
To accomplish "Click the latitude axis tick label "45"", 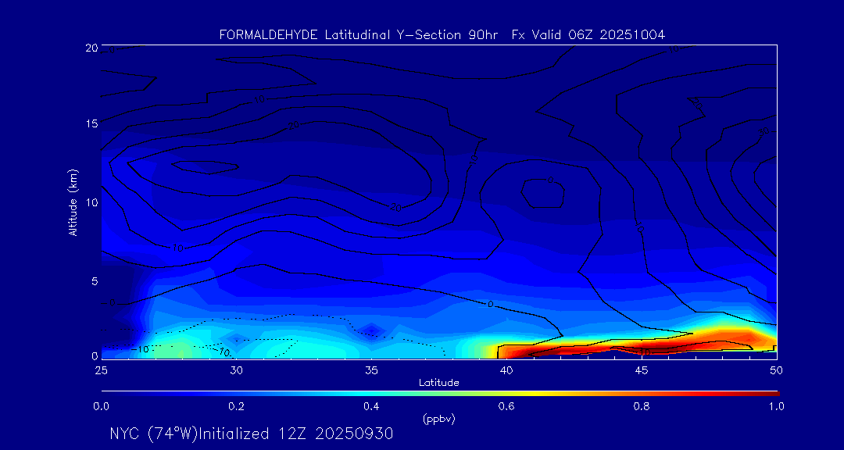I will tap(641, 370).
